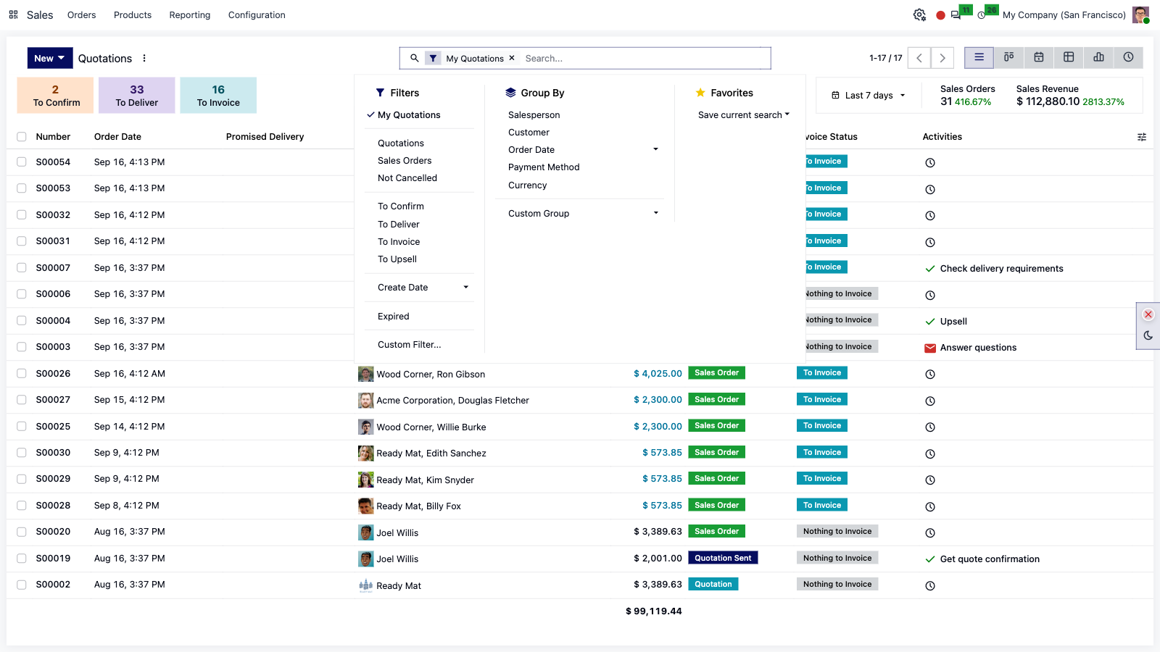Viewport: 1160px width, 652px height.
Task: Open the Activity view clock icon
Action: pos(1128,58)
